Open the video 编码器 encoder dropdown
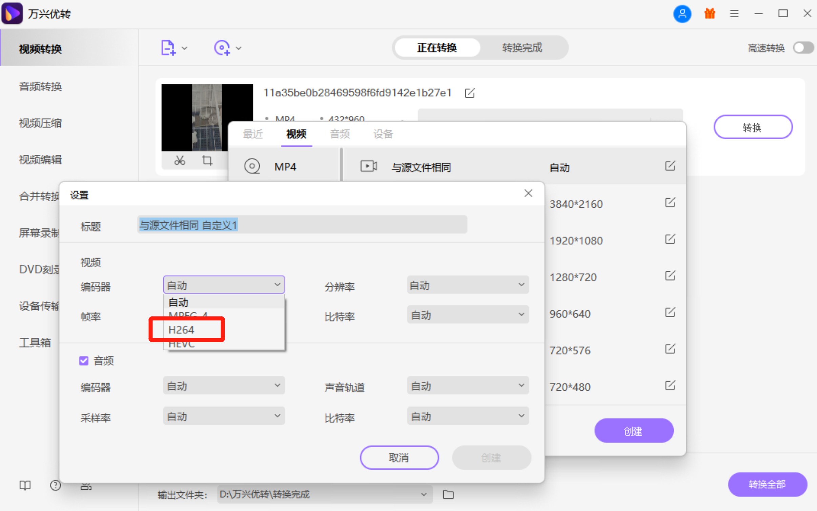The width and height of the screenshot is (817, 511). point(223,285)
